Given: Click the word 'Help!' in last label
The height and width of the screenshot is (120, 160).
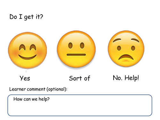Looking at the screenshot, I should click(x=132, y=78).
